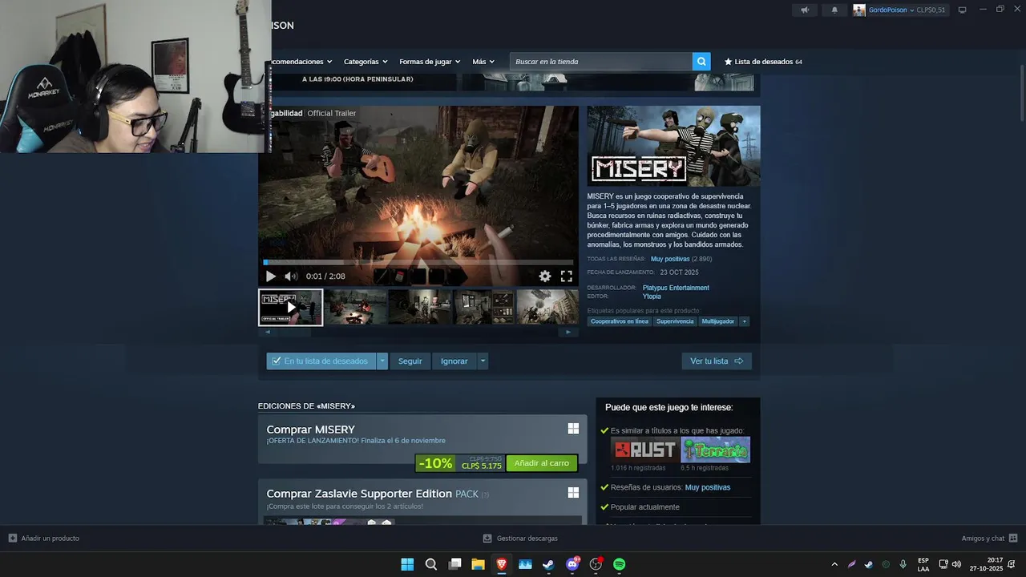
Task: Open the GordoPoison account avatar
Action: [859, 10]
